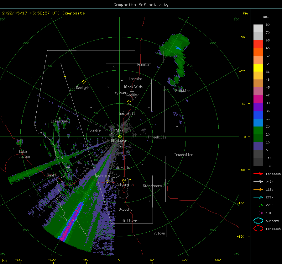Click the Airdrie label
This screenshot has height=264, width=282.
pyautogui.click(x=123, y=168)
